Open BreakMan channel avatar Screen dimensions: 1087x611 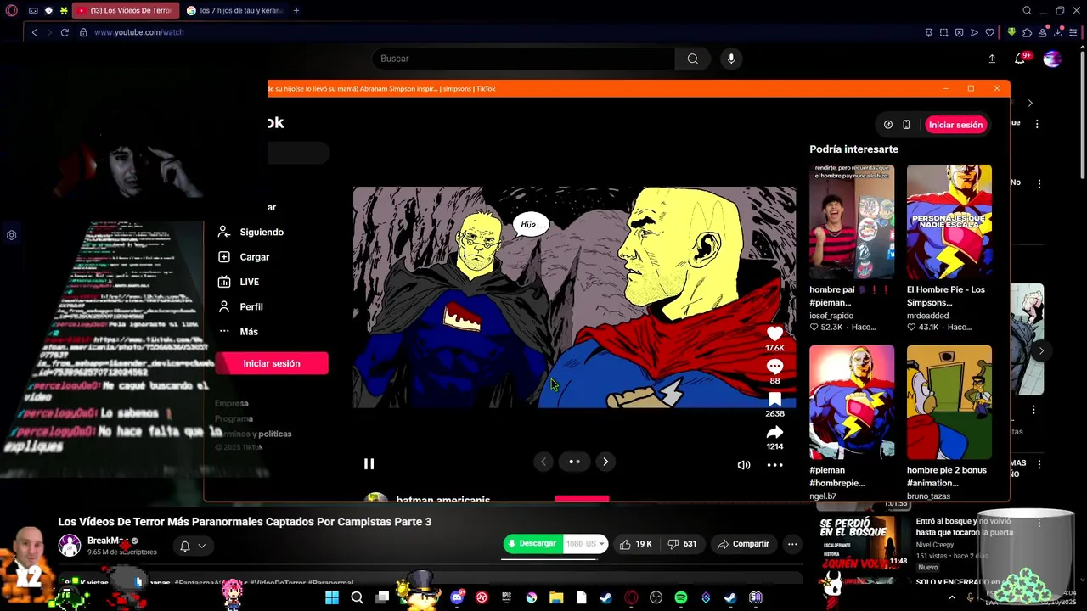69,545
